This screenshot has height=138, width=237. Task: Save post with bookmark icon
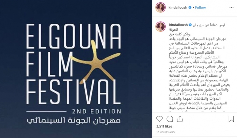coord(231,119)
